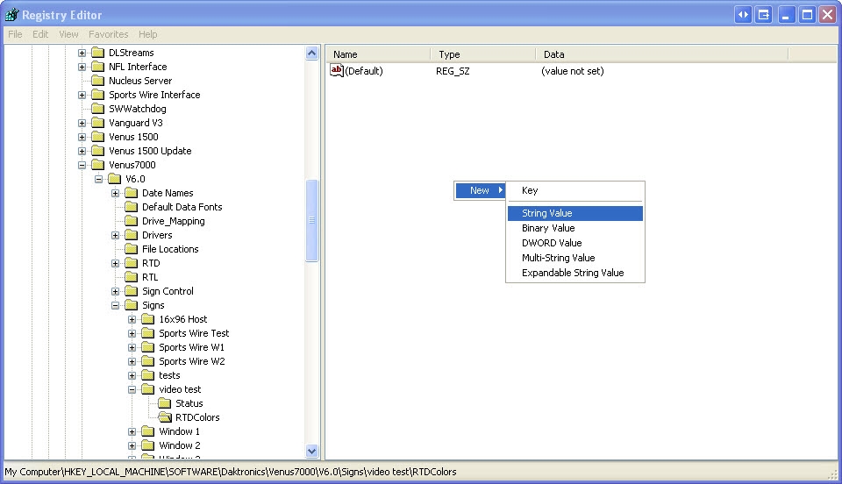Click the Sign Control folder icon
Viewport: 842px width, 484px height.
tap(131, 291)
